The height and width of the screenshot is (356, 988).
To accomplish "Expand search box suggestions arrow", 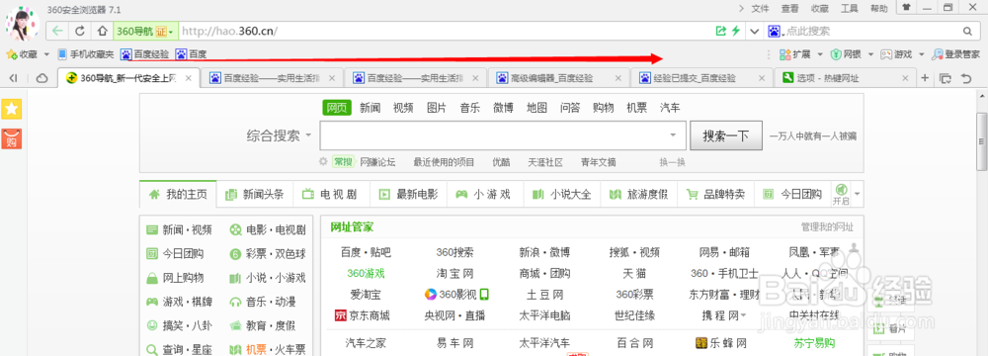I will [673, 135].
